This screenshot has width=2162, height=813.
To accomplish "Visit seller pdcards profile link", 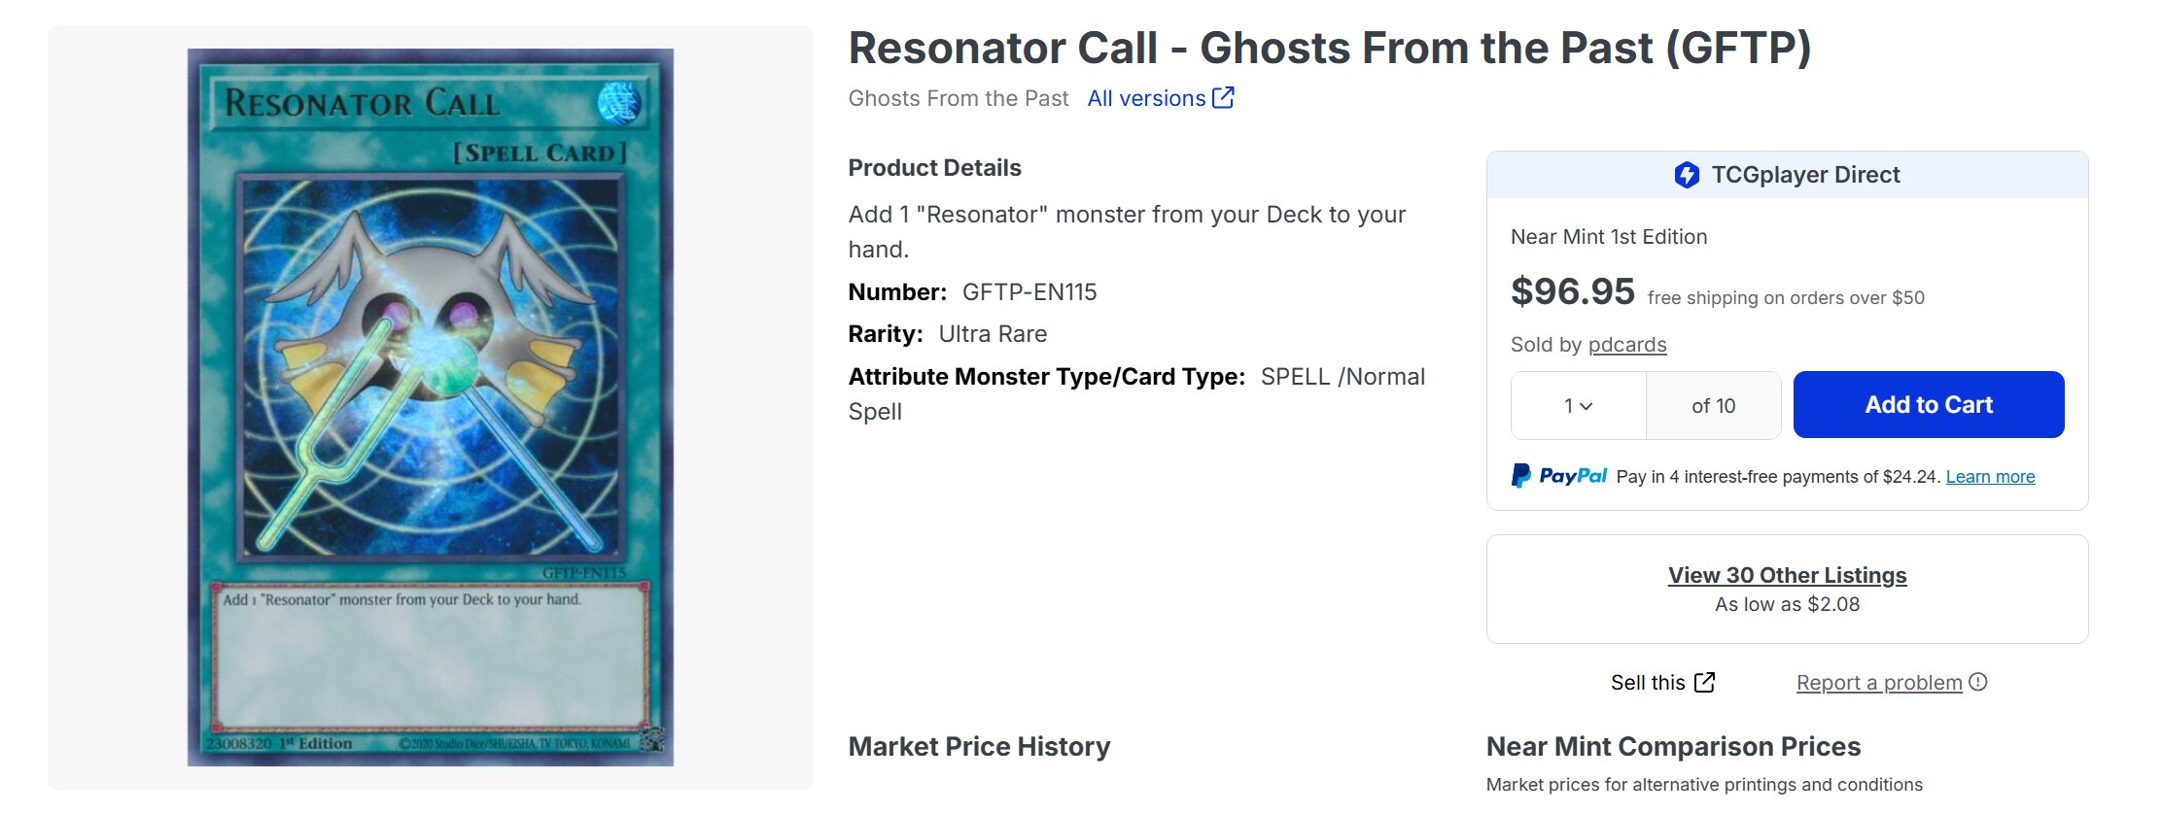I will (1627, 345).
